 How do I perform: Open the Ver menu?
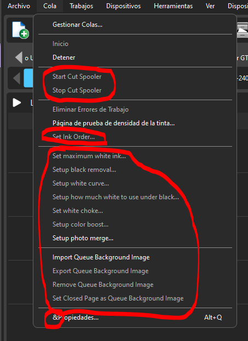pos(210,6)
